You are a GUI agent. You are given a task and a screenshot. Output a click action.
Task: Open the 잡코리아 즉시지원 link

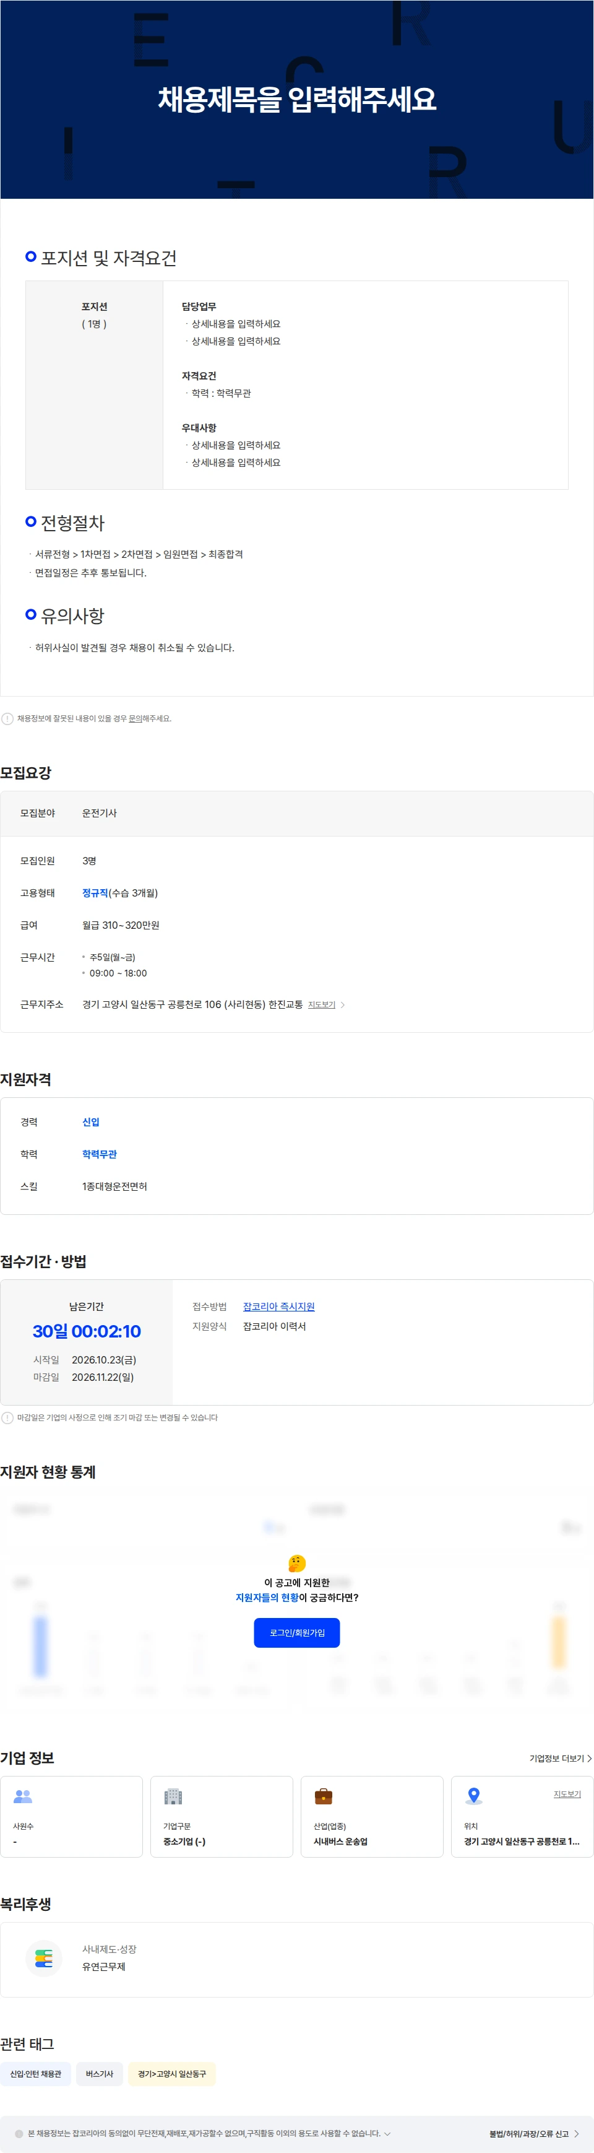[x=279, y=1307]
